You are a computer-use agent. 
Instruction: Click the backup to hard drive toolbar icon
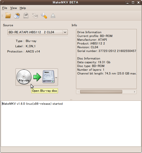click(26, 15)
